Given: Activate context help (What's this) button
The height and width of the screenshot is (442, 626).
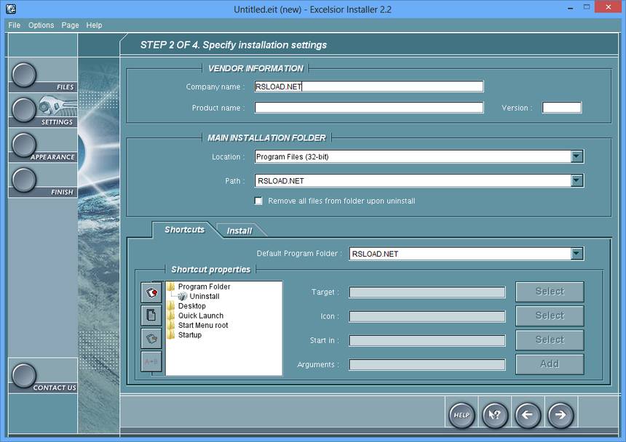Looking at the screenshot, I should [495, 415].
